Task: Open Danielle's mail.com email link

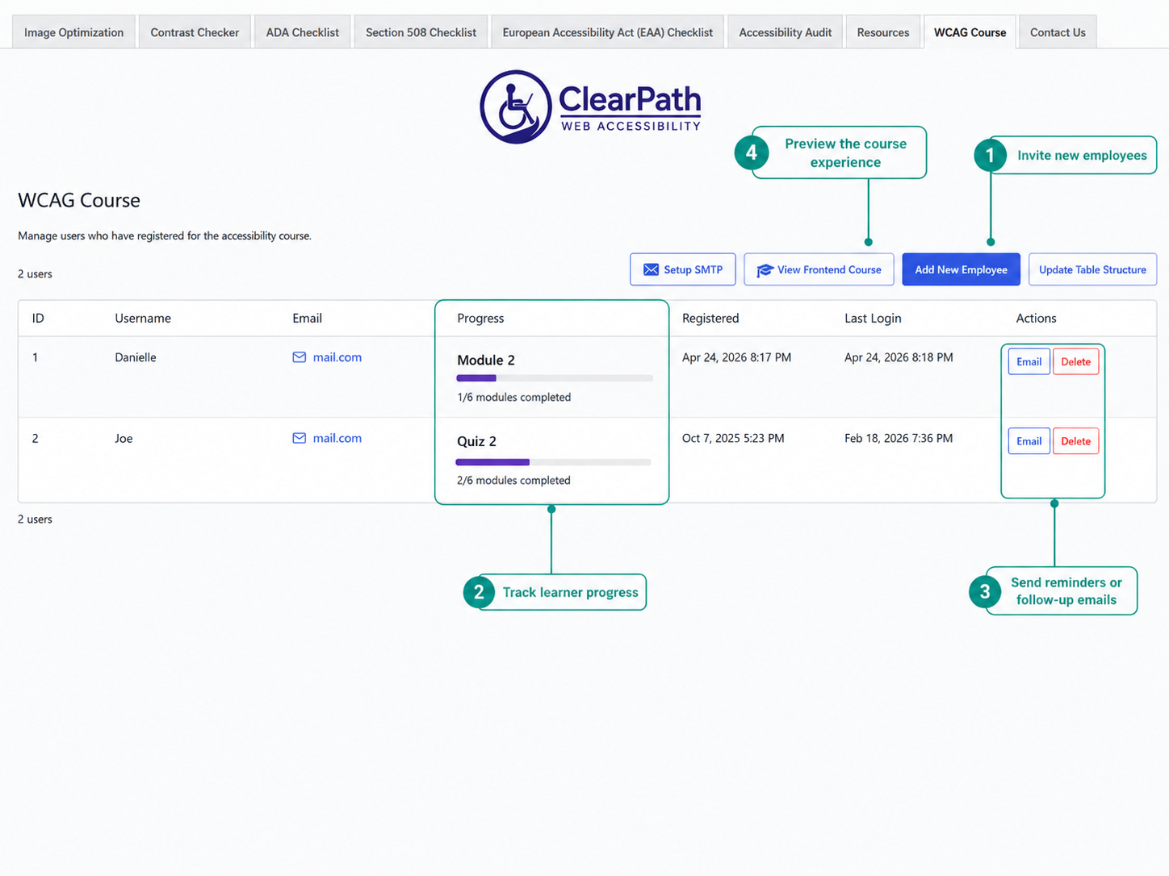Action: pyautogui.click(x=337, y=357)
